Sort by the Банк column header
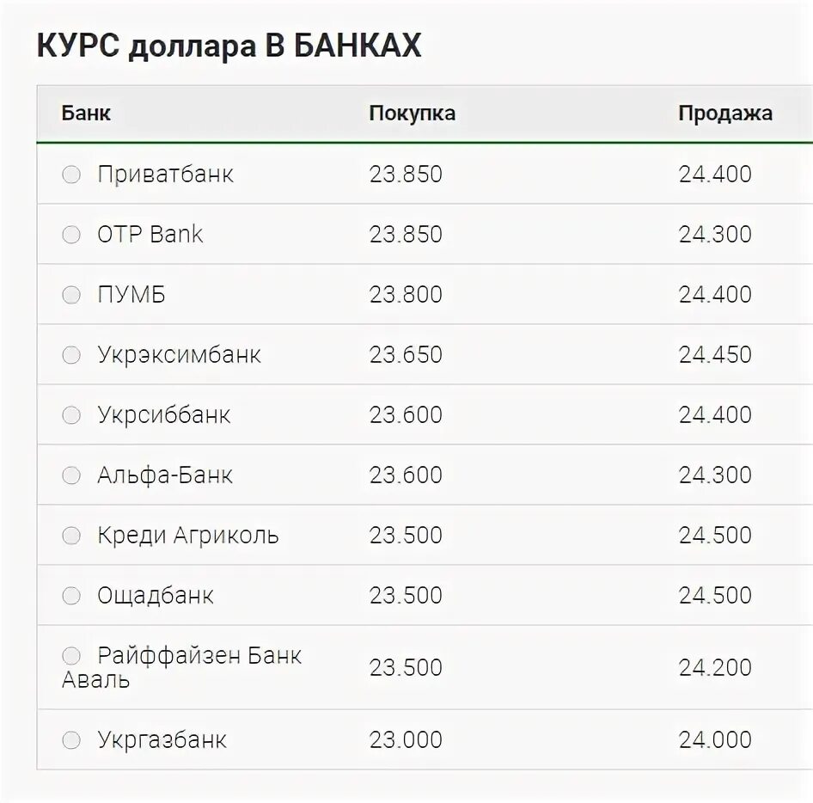The width and height of the screenshot is (813, 803). pos(86,113)
